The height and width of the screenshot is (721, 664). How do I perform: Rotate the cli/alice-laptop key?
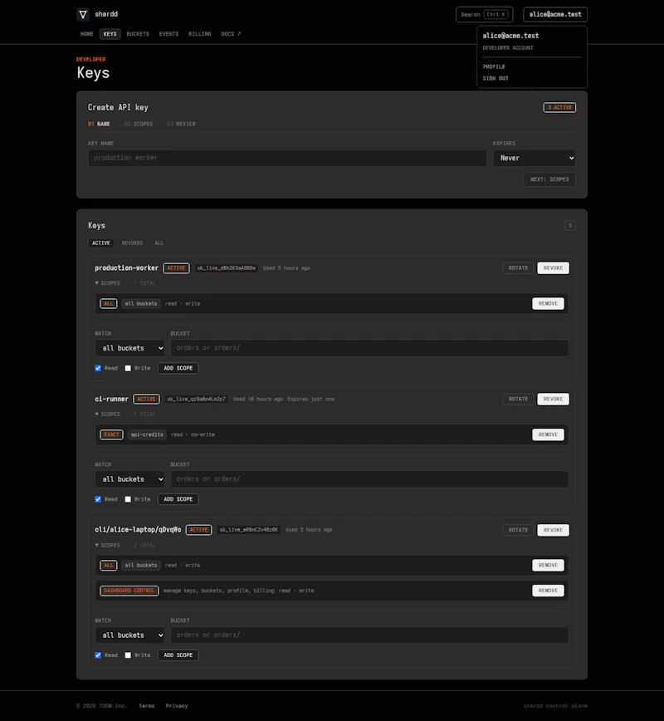pyautogui.click(x=518, y=530)
